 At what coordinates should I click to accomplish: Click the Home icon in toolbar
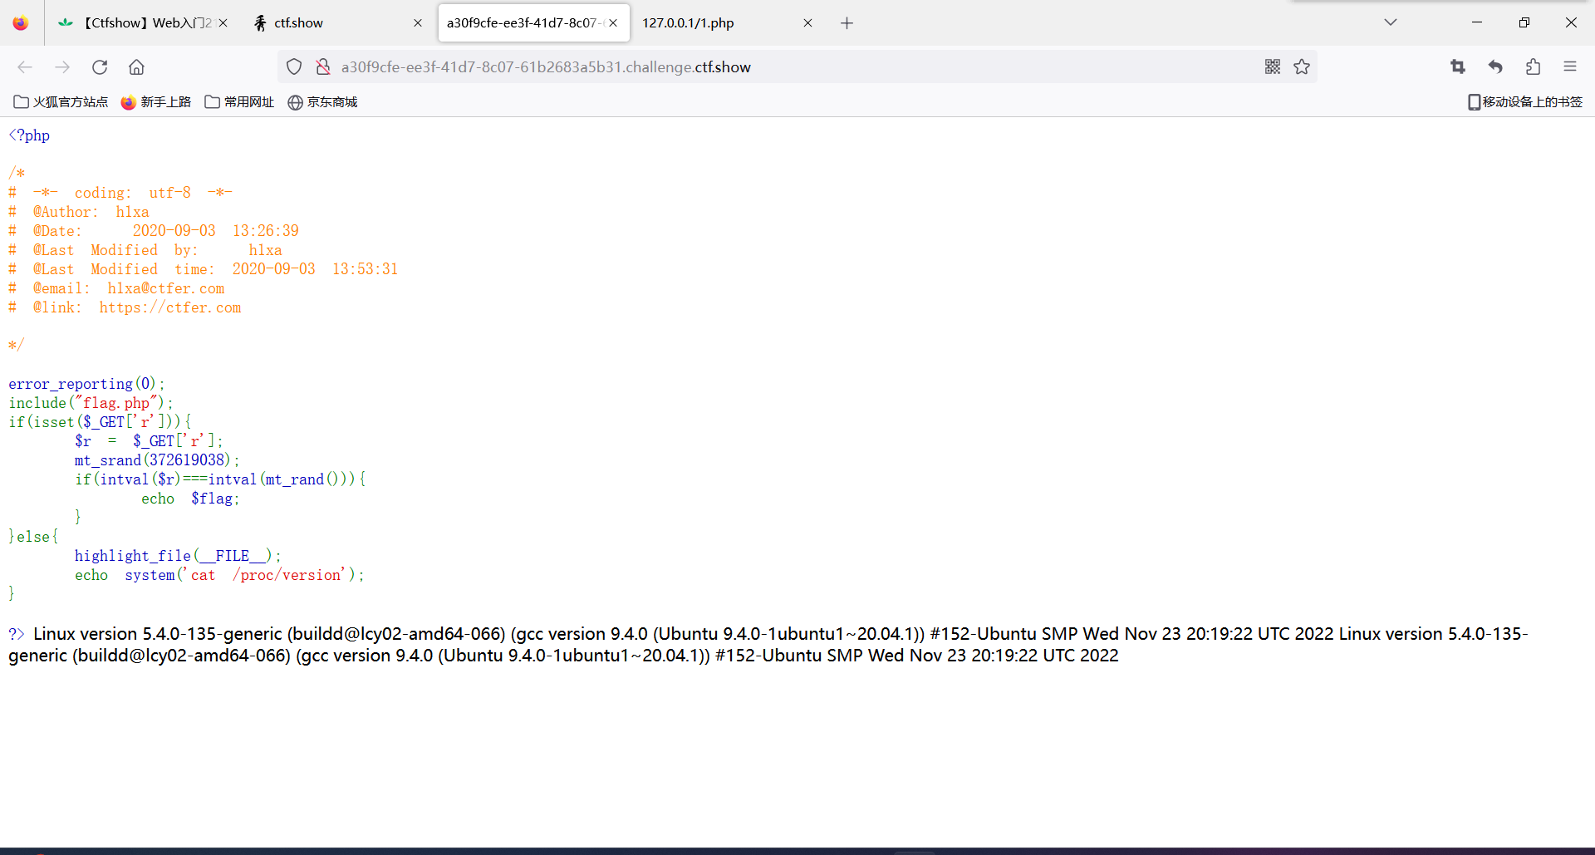(x=136, y=67)
